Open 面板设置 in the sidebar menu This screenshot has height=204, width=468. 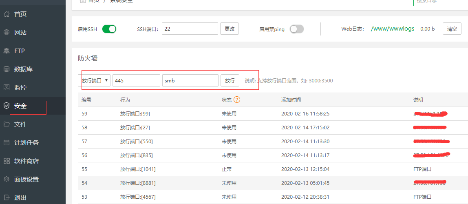(26, 180)
